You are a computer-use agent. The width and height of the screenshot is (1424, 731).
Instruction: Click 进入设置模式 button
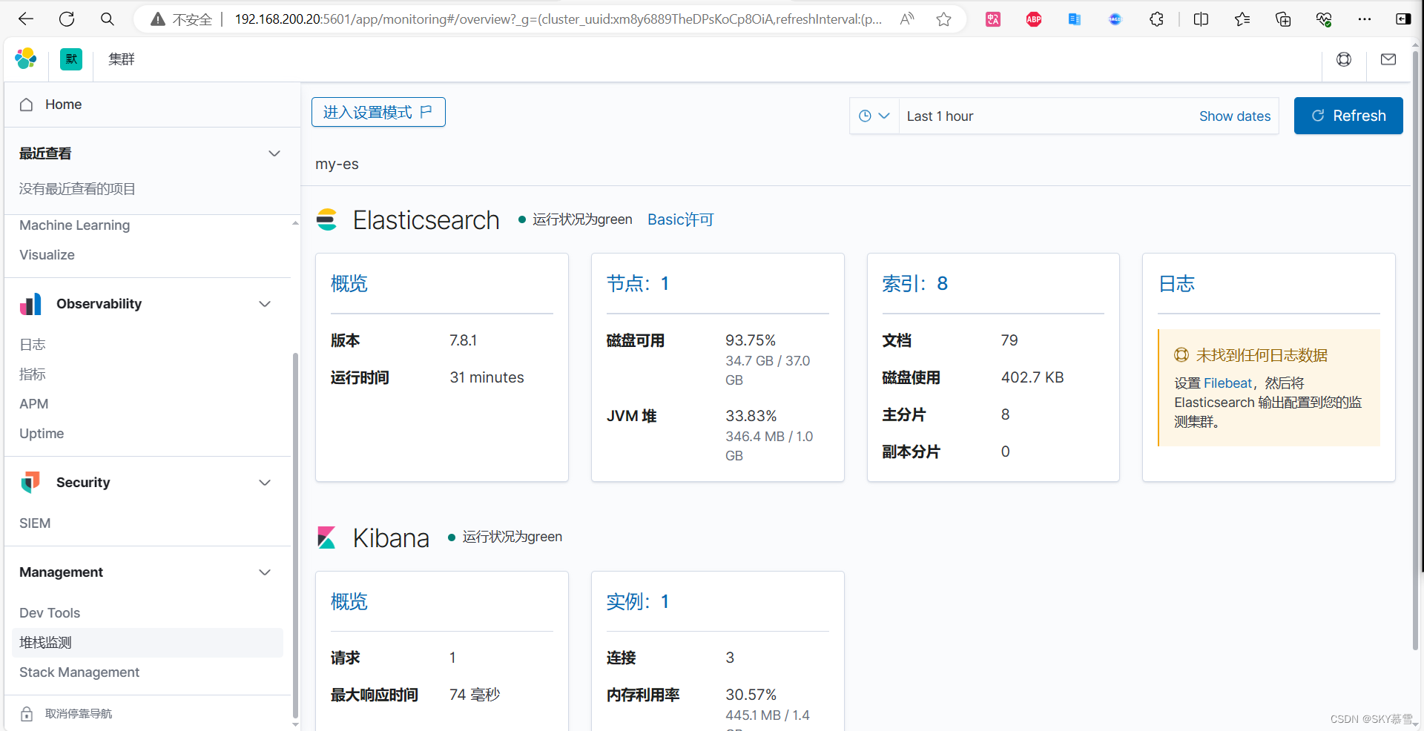coord(378,112)
